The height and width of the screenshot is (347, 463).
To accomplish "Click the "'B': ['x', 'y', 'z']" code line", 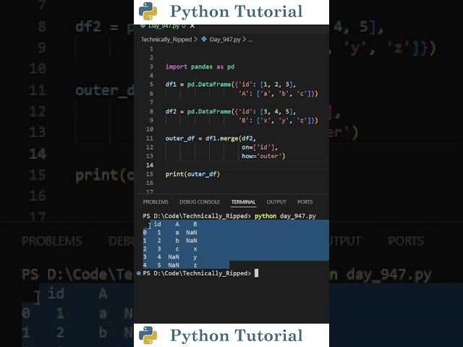I will 278,121.
